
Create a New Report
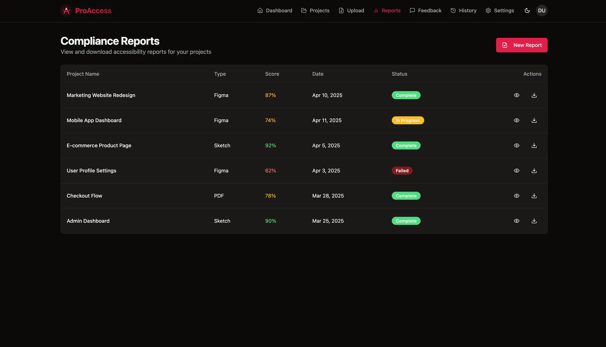522,45
